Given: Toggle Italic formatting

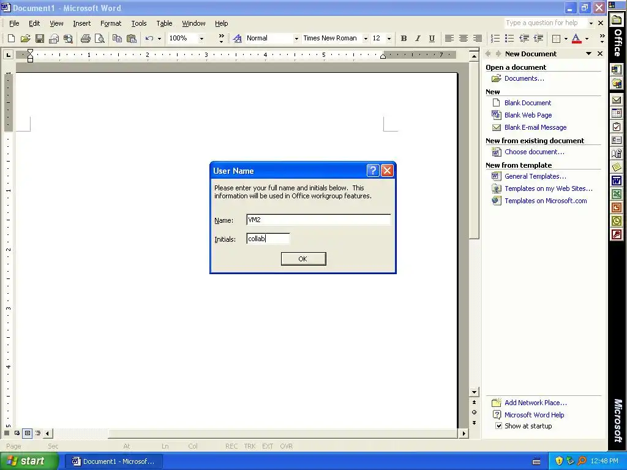Looking at the screenshot, I should [x=418, y=39].
